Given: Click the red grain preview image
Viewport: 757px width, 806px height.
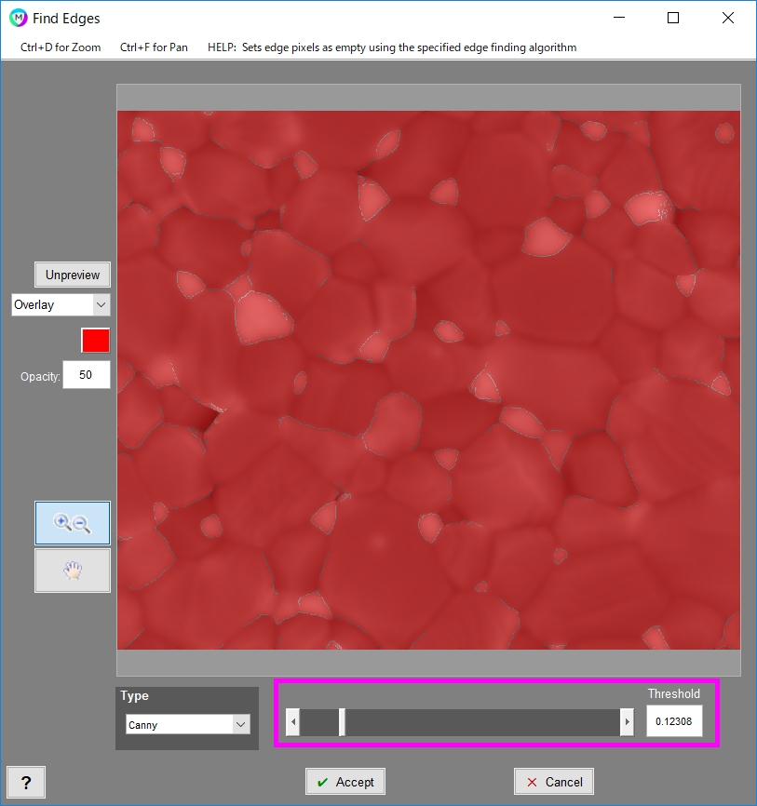Looking at the screenshot, I should [428, 380].
